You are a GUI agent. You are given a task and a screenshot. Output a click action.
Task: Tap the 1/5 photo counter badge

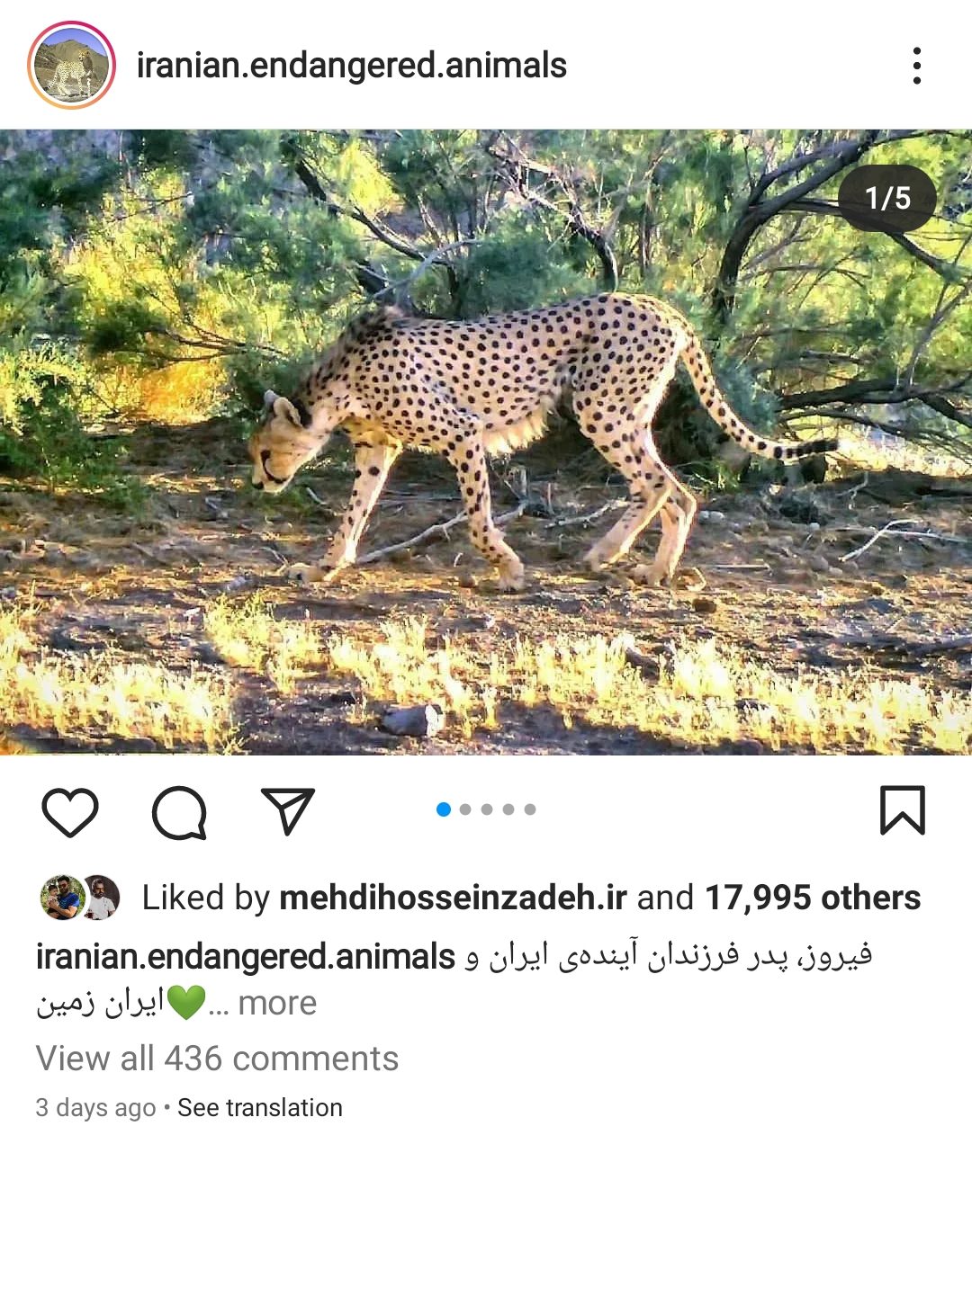(x=887, y=198)
